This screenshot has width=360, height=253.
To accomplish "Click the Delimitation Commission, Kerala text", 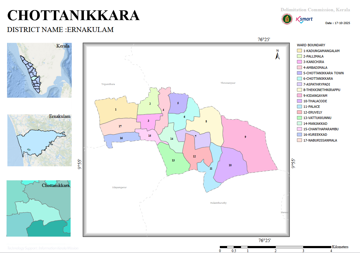I will (315, 10).
